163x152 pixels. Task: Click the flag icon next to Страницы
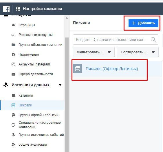coord(13,25)
